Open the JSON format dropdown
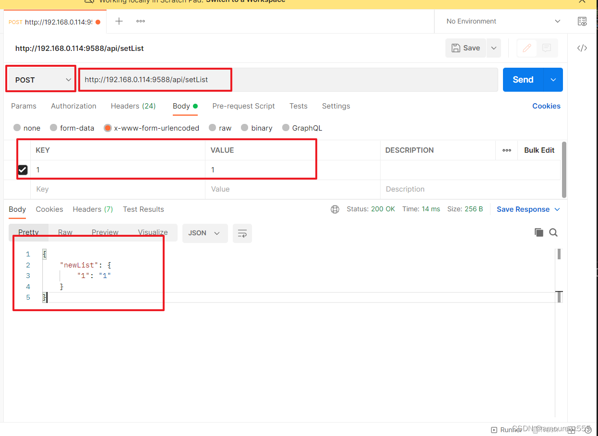 coord(205,233)
